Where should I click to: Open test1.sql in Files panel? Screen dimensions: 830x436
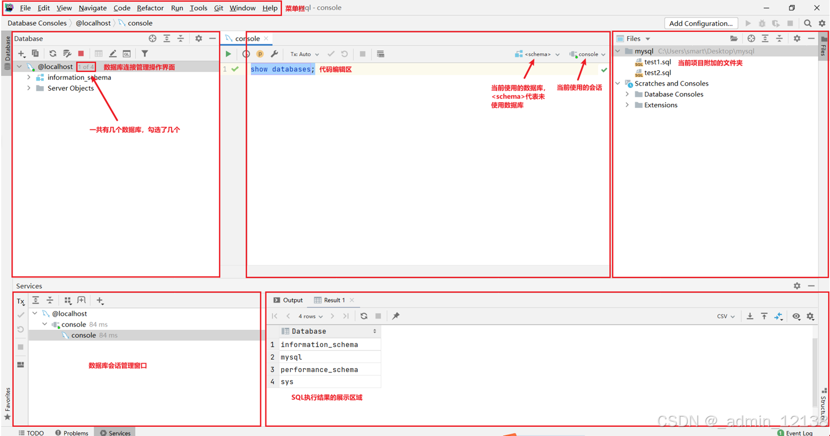(657, 62)
